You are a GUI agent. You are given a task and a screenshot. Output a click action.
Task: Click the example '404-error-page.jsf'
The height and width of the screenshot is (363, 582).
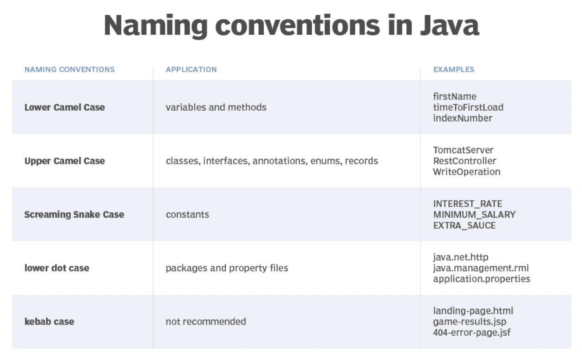[472, 332]
